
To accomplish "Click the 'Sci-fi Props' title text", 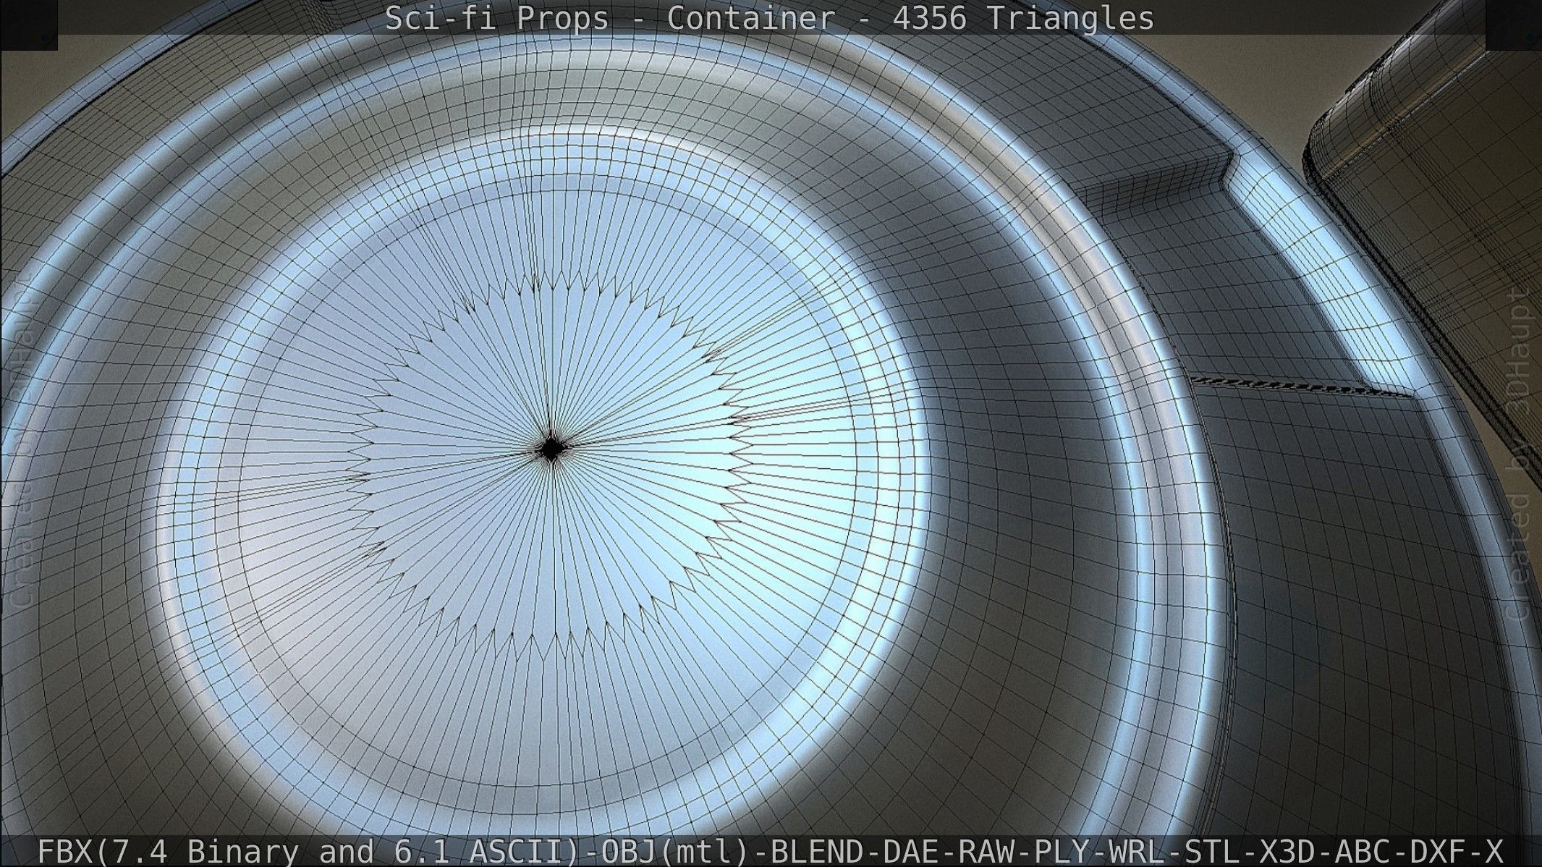I will pyautogui.click(x=496, y=18).
